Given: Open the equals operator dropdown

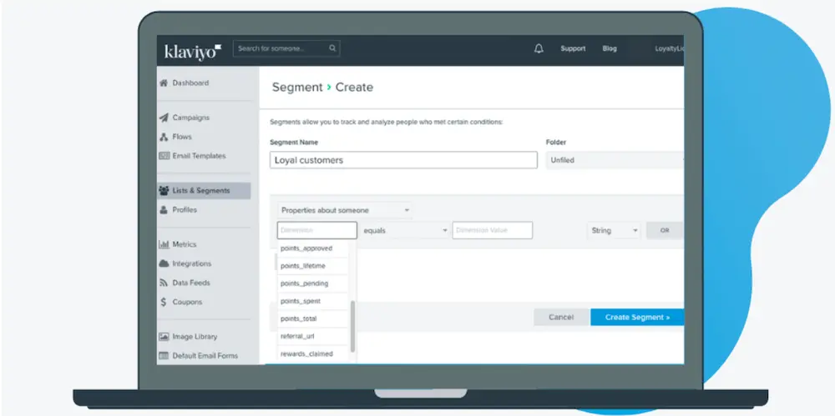Looking at the screenshot, I should tap(405, 231).
